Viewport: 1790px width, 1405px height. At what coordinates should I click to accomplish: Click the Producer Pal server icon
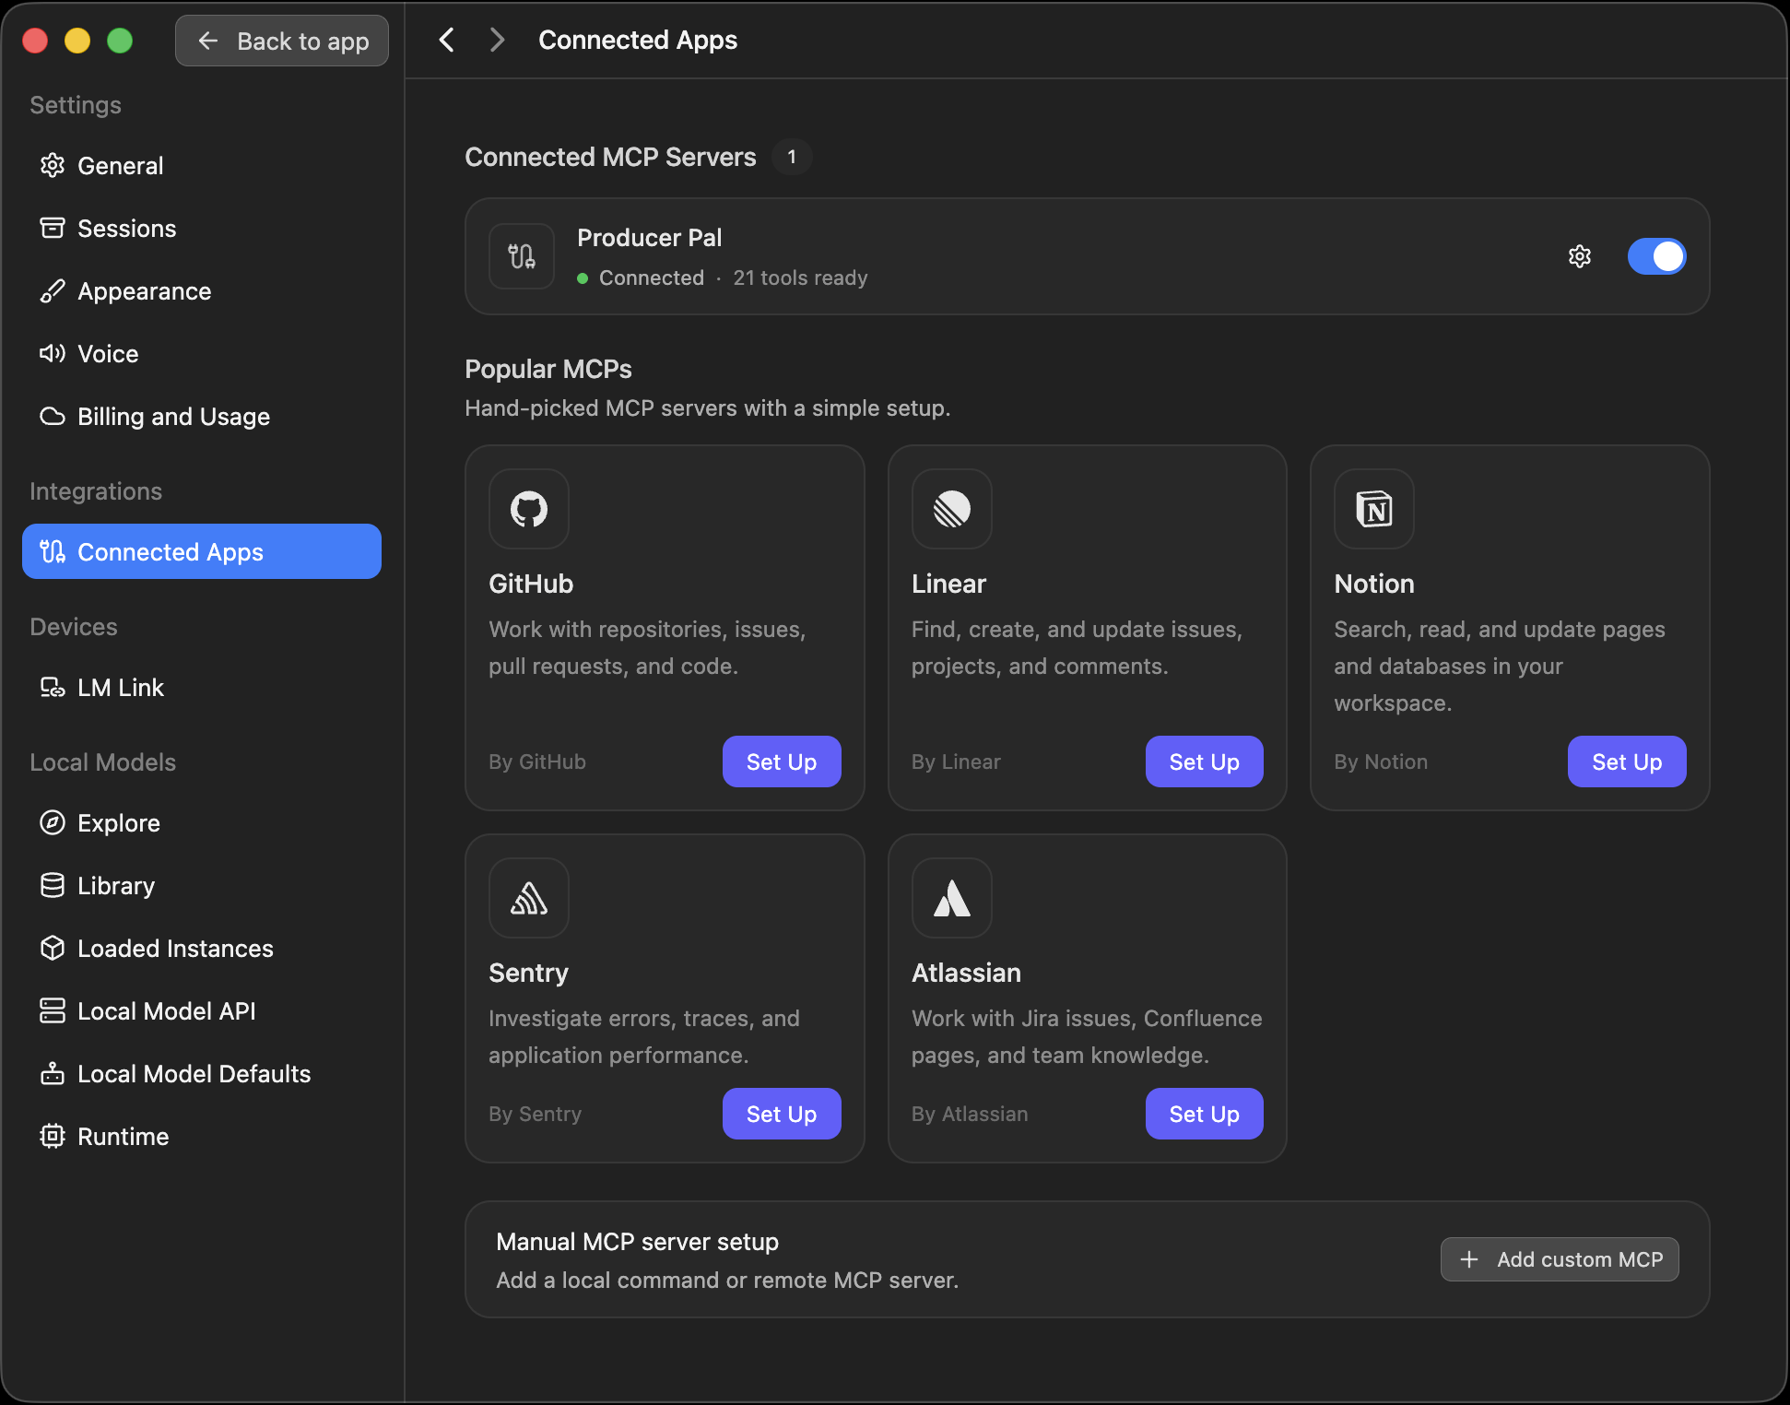(x=522, y=256)
